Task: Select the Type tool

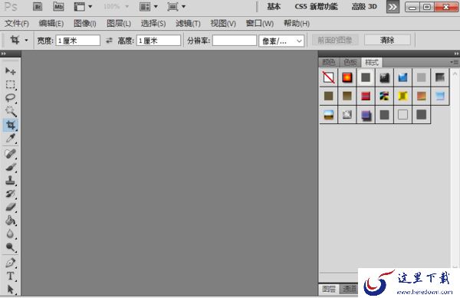Action: (x=10, y=276)
